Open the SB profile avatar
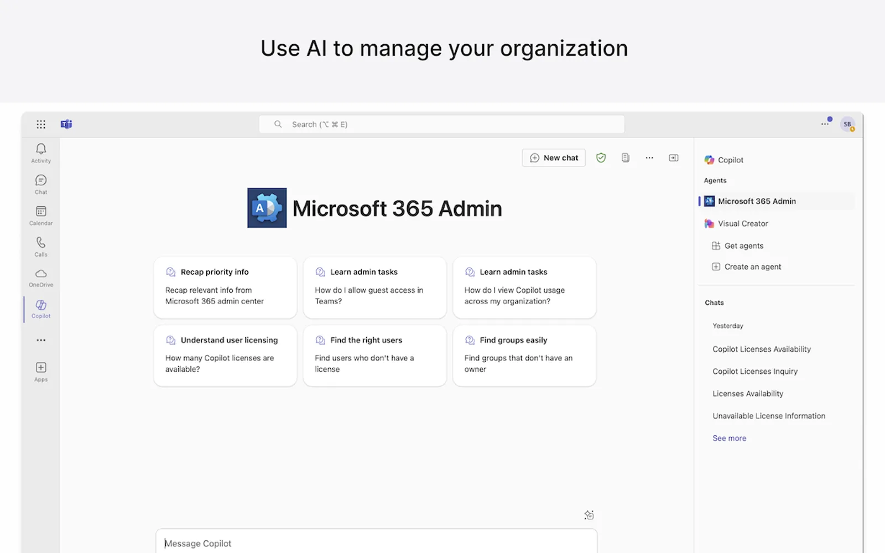 tap(847, 124)
